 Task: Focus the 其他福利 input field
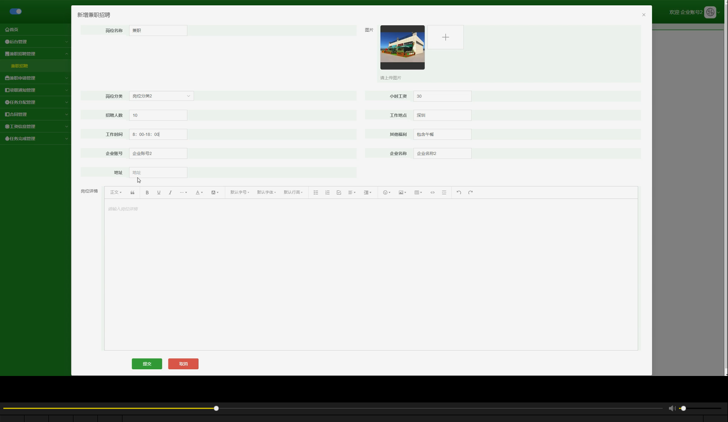click(442, 134)
